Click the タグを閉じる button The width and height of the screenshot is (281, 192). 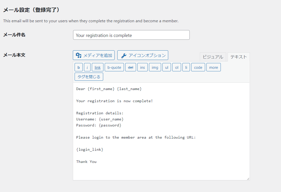[x=89, y=77]
